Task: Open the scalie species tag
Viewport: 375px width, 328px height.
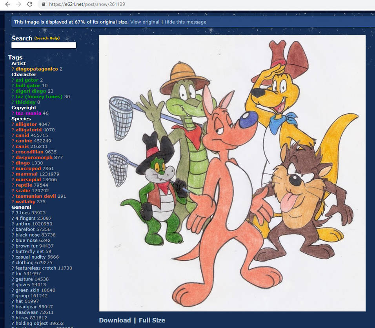Action: [23, 190]
